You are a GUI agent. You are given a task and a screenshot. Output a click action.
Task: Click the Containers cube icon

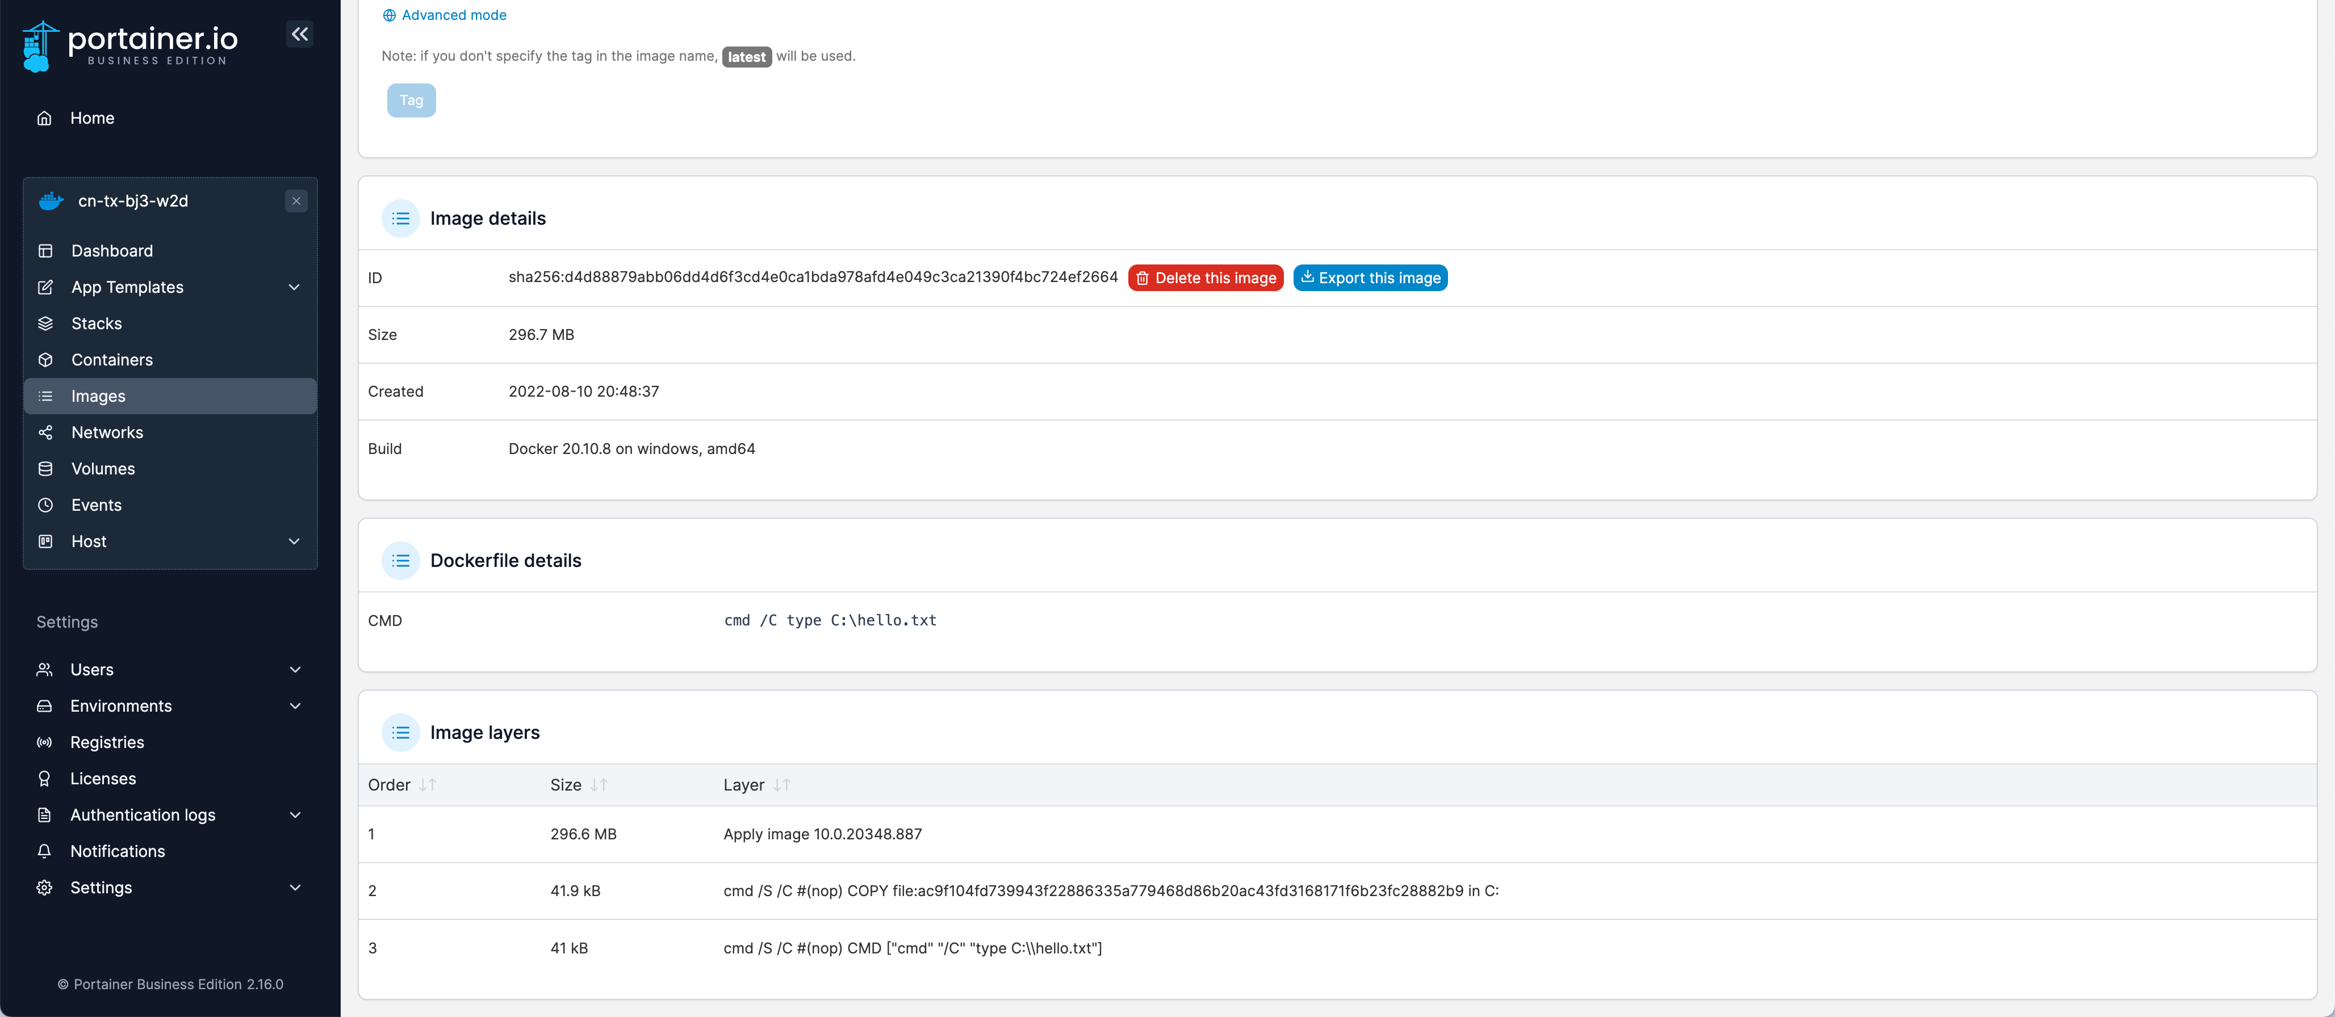coord(45,360)
